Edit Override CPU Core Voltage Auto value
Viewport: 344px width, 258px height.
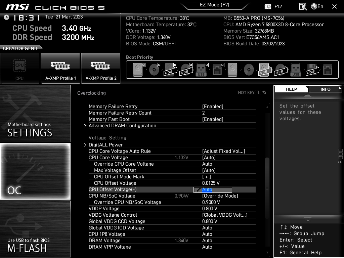pyautogui.click(x=207, y=164)
